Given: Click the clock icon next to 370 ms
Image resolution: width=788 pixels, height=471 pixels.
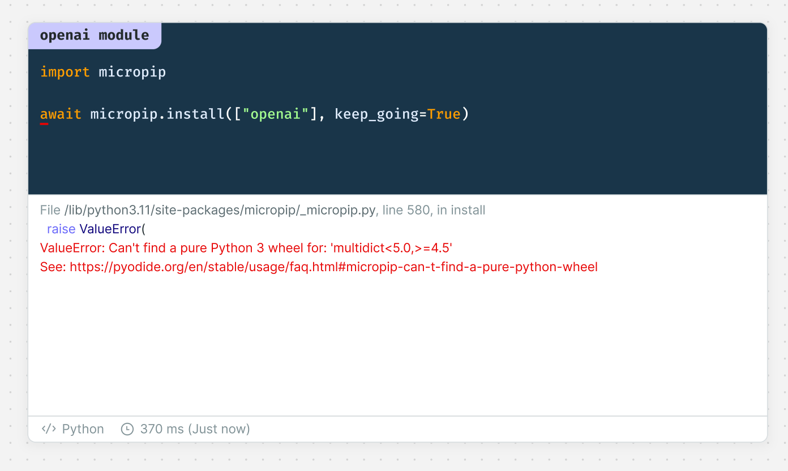Looking at the screenshot, I should tap(127, 429).
